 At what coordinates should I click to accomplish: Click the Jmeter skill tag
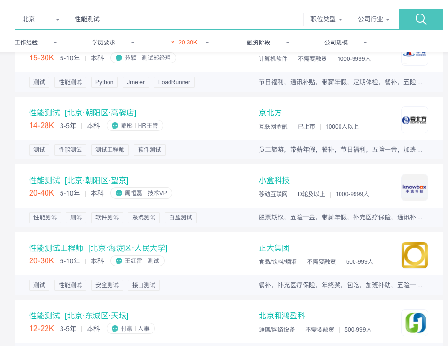click(136, 82)
